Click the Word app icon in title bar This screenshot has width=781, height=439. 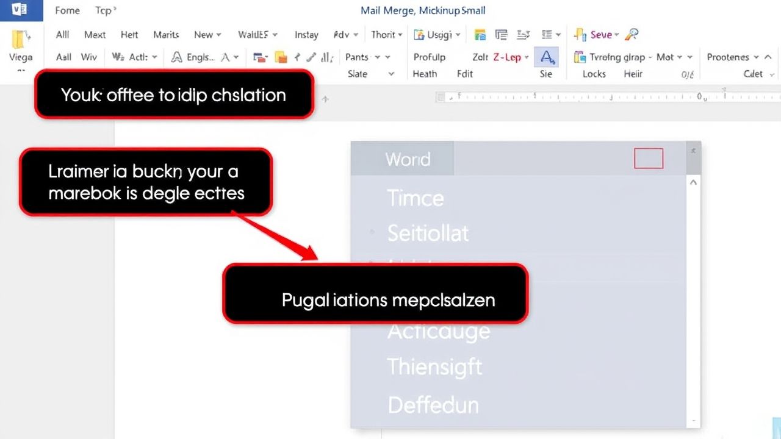pos(18,10)
